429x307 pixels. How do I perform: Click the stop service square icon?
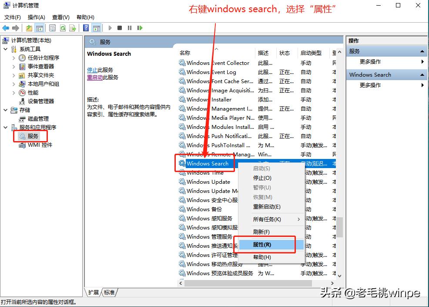pyautogui.click(x=120, y=27)
